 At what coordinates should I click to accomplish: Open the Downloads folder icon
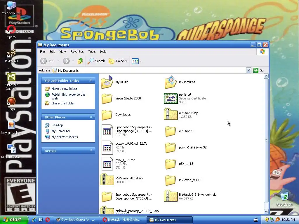click(107, 115)
